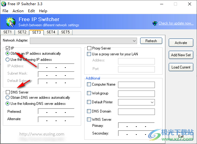Viewport: 197px width, 144px height.
Task: Enable the Proxy Server checkbox
Action: point(89,48)
